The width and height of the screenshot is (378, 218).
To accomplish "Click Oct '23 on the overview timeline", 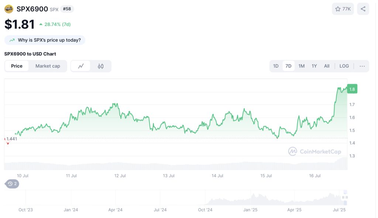I will pos(25,210).
